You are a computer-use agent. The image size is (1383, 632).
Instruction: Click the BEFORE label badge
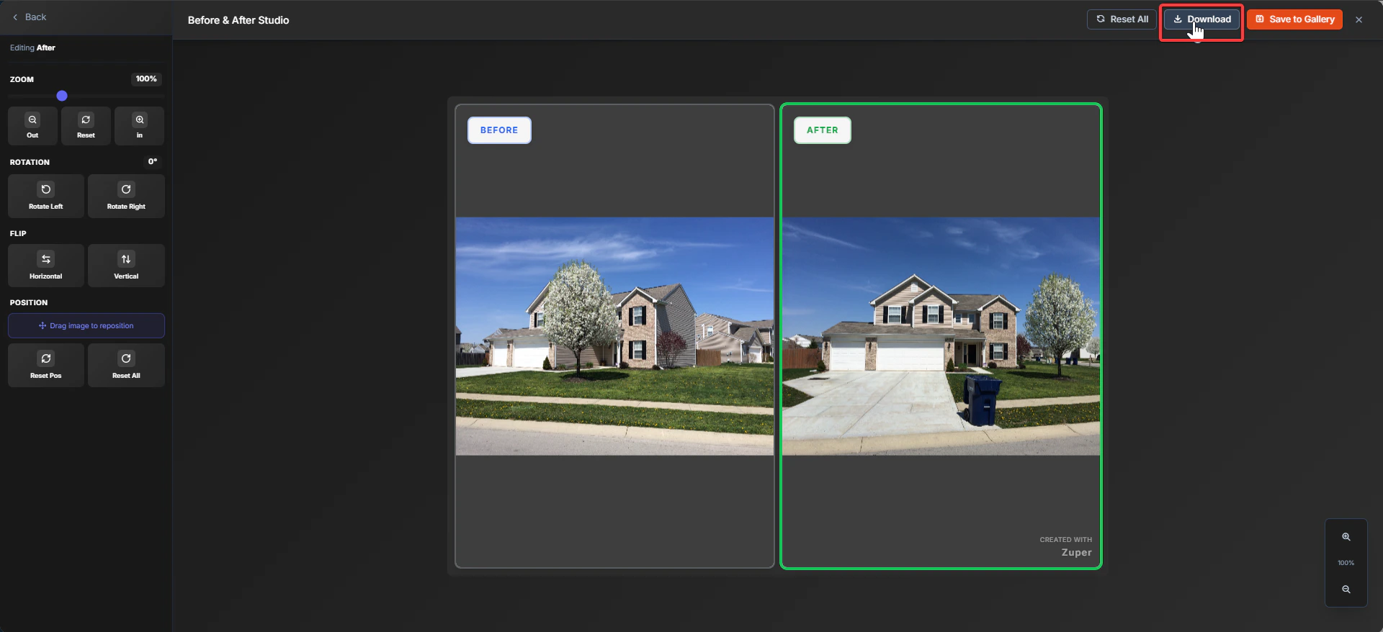pos(499,130)
